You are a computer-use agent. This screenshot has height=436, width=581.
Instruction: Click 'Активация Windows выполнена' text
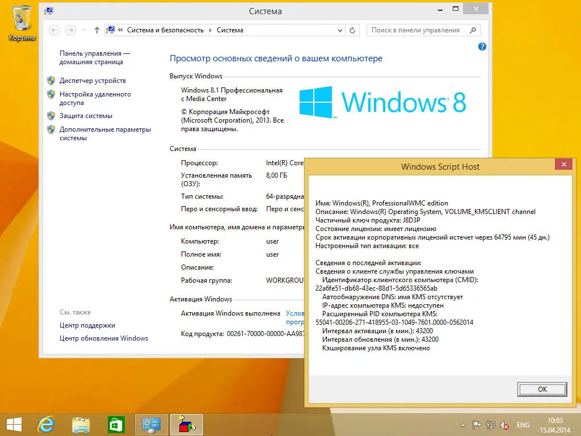[x=230, y=313]
